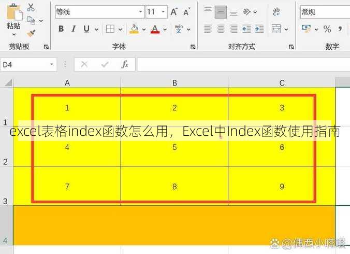Select column A header

(67, 83)
